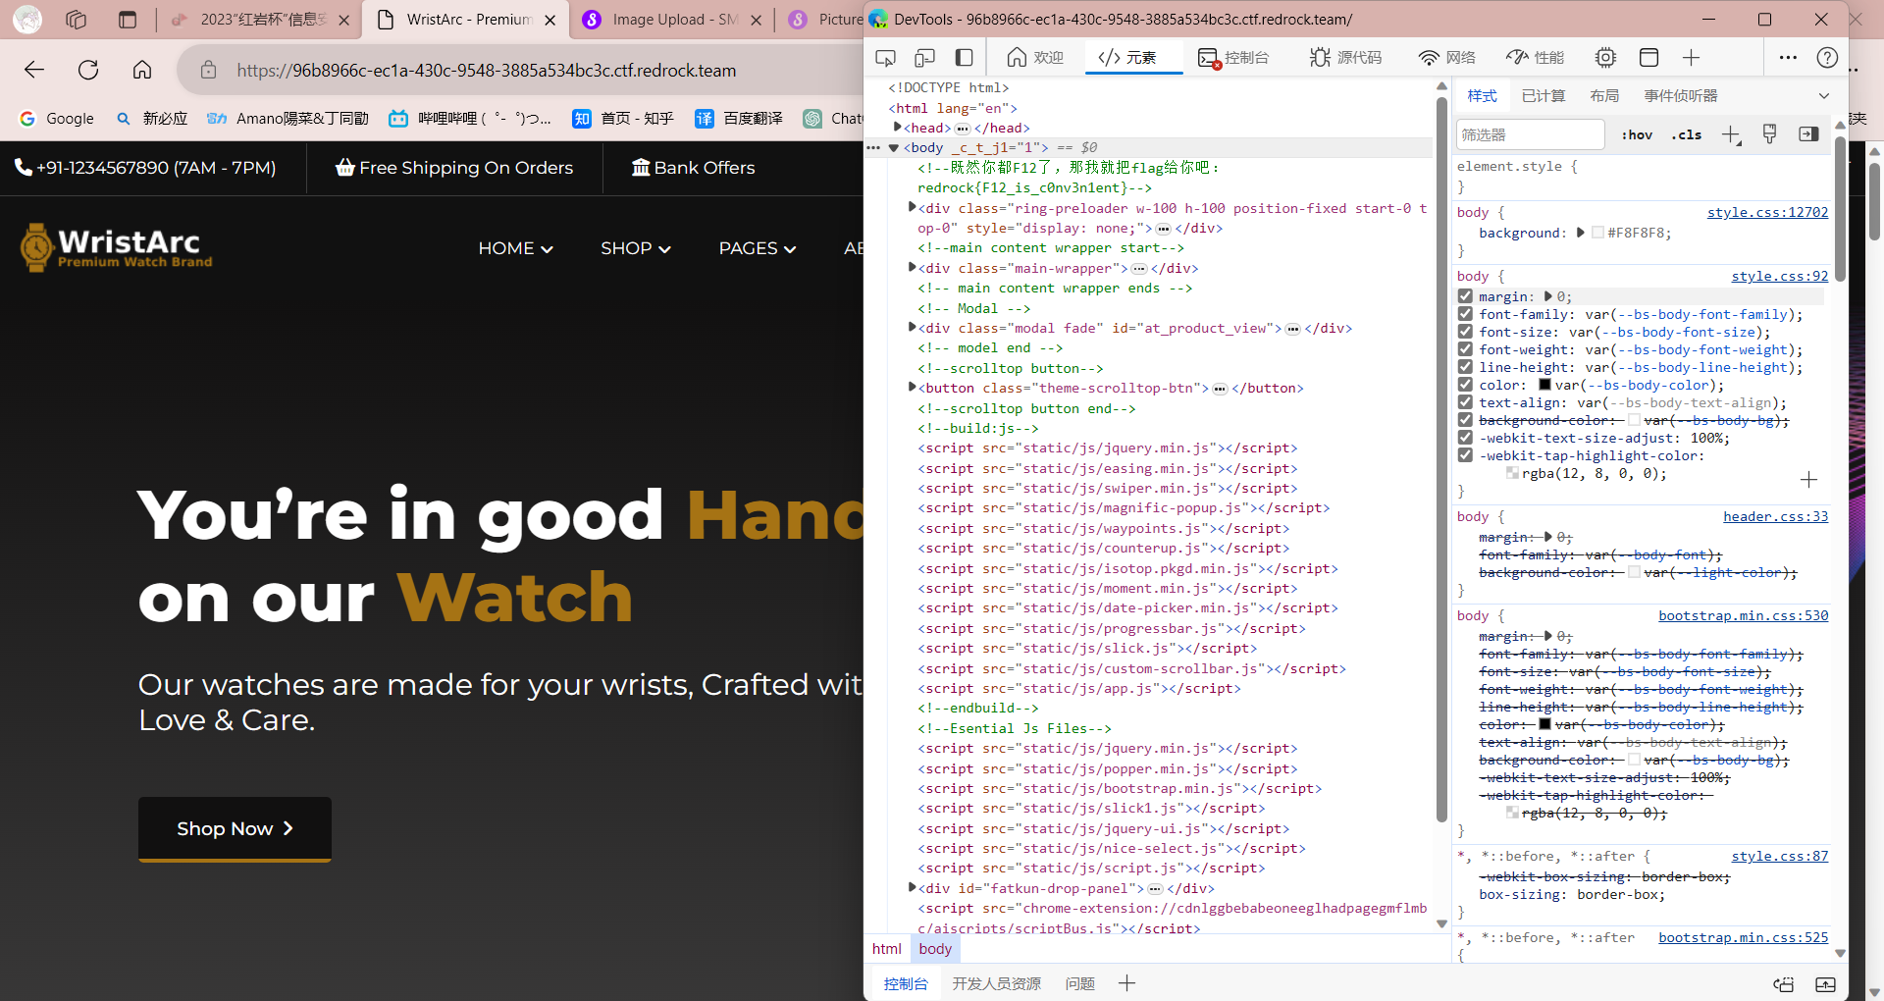The width and height of the screenshot is (1884, 1001).
Task: Focus the styles filter (筛选器) input
Action: [1530, 134]
